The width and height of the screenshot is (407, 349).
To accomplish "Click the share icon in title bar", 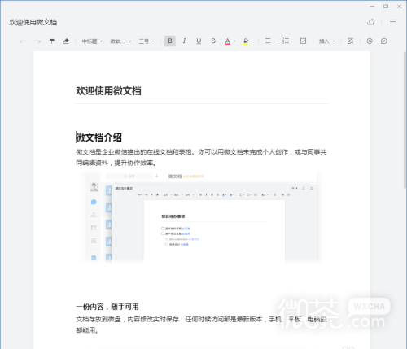I will point(370,22).
